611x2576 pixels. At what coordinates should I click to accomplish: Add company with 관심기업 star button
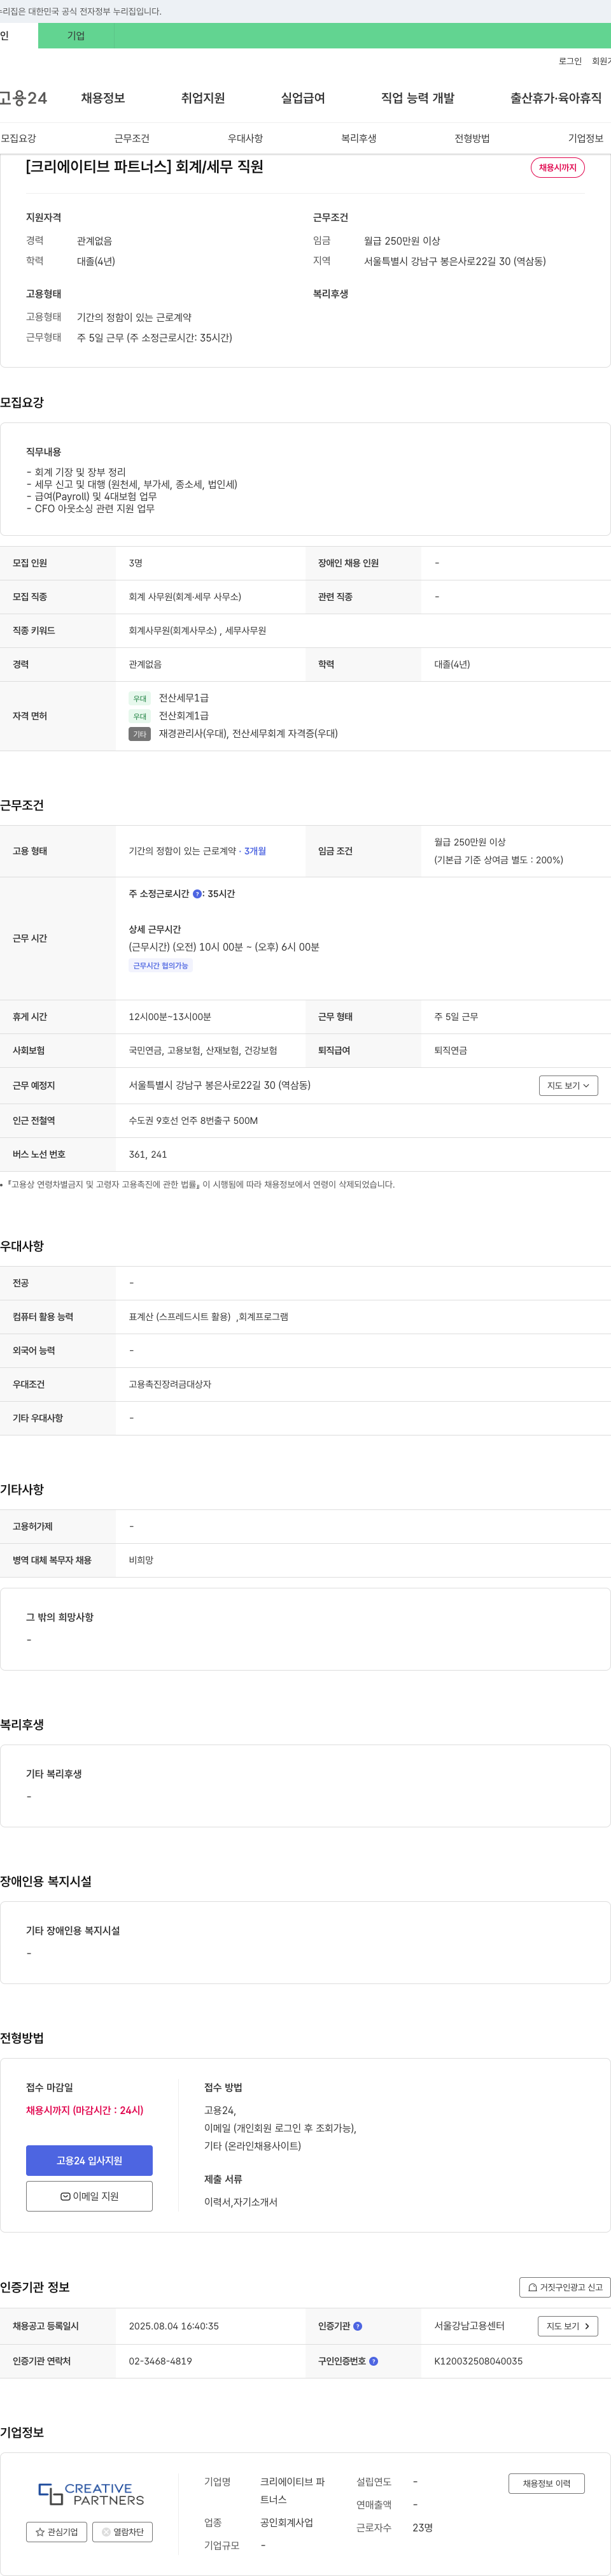coord(56,2532)
